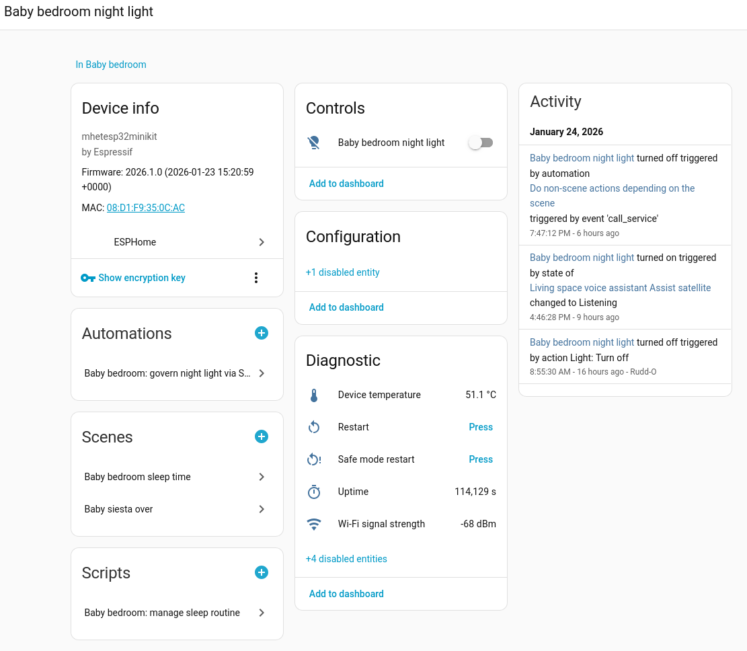Add a new script using the plus icon
The height and width of the screenshot is (651, 747).
pyautogui.click(x=261, y=572)
